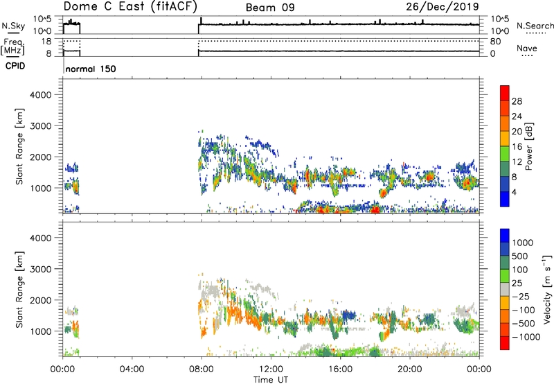Click the red segment of Power colorbar
This screenshot has height=384, width=554.
click(505, 93)
